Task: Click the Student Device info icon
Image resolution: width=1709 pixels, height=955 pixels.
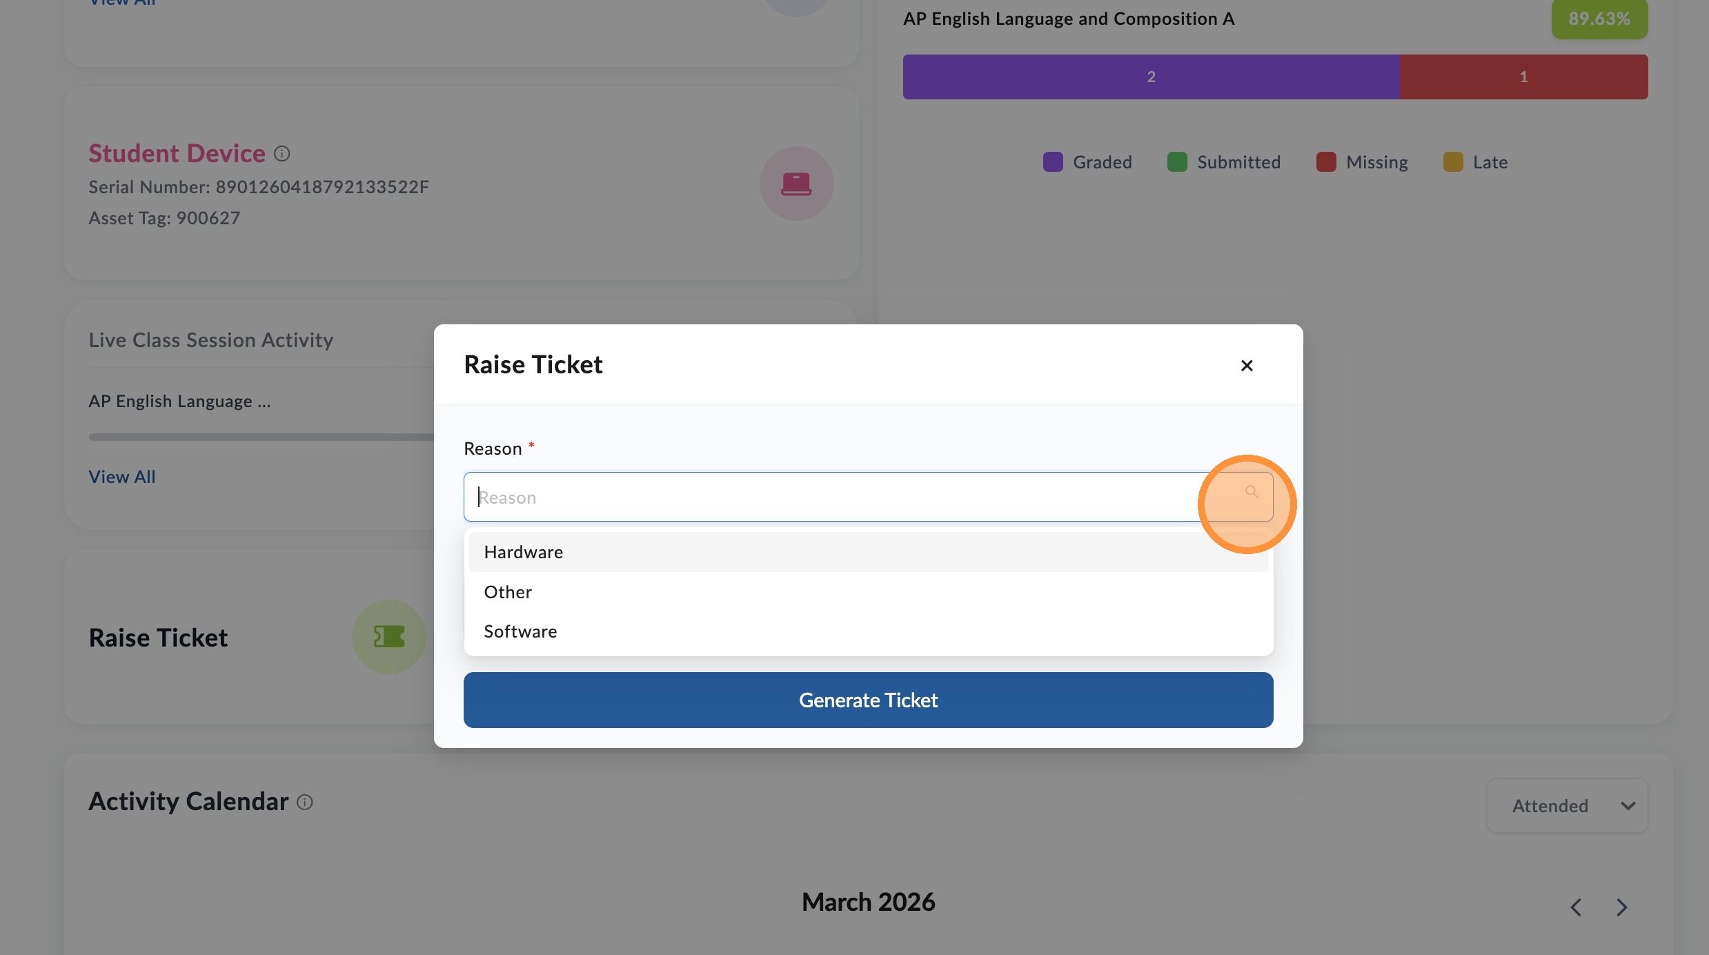Action: (281, 153)
